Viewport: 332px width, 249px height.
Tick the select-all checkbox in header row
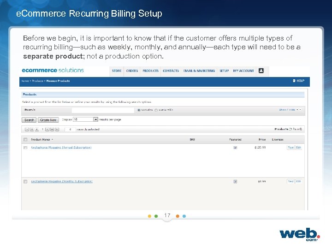(x=25, y=140)
